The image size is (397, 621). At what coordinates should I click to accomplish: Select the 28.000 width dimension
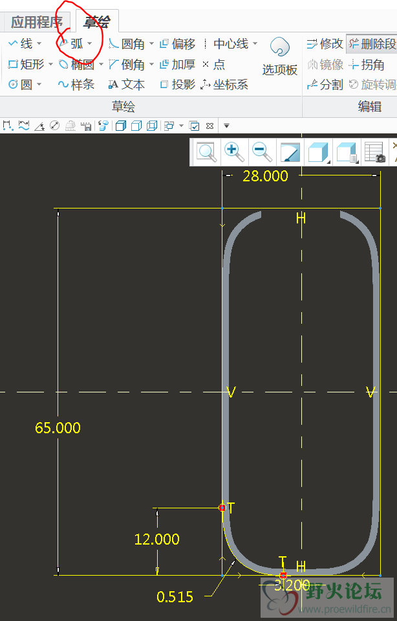265,176
